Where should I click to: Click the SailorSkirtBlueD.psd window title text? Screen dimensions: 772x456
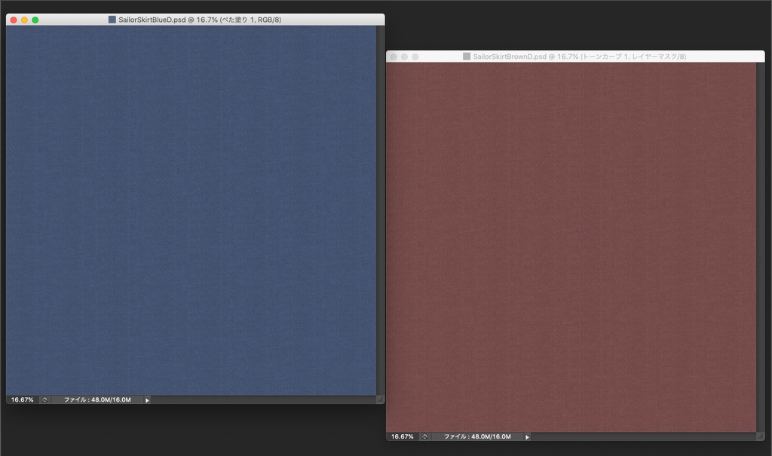coord(200,20)
